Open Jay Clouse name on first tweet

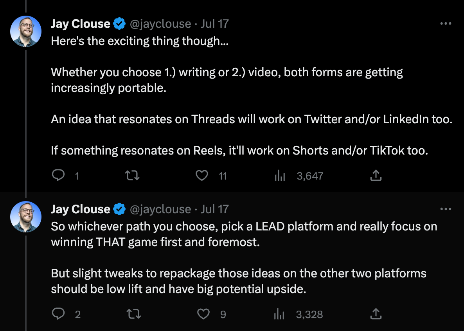81,24
